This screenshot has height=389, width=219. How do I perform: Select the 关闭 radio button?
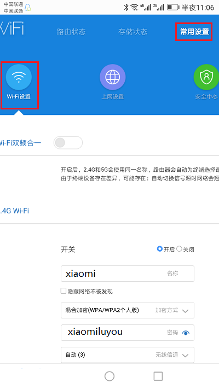[x=179, y=249]
